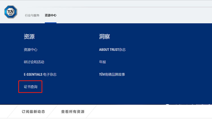Click the 洞察 column heading
The height and width of the screenshot is (125, 212).
point(105,37)
